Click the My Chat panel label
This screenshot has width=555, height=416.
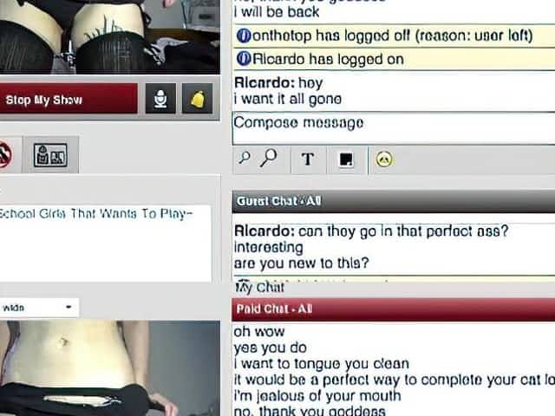point(260,288)
